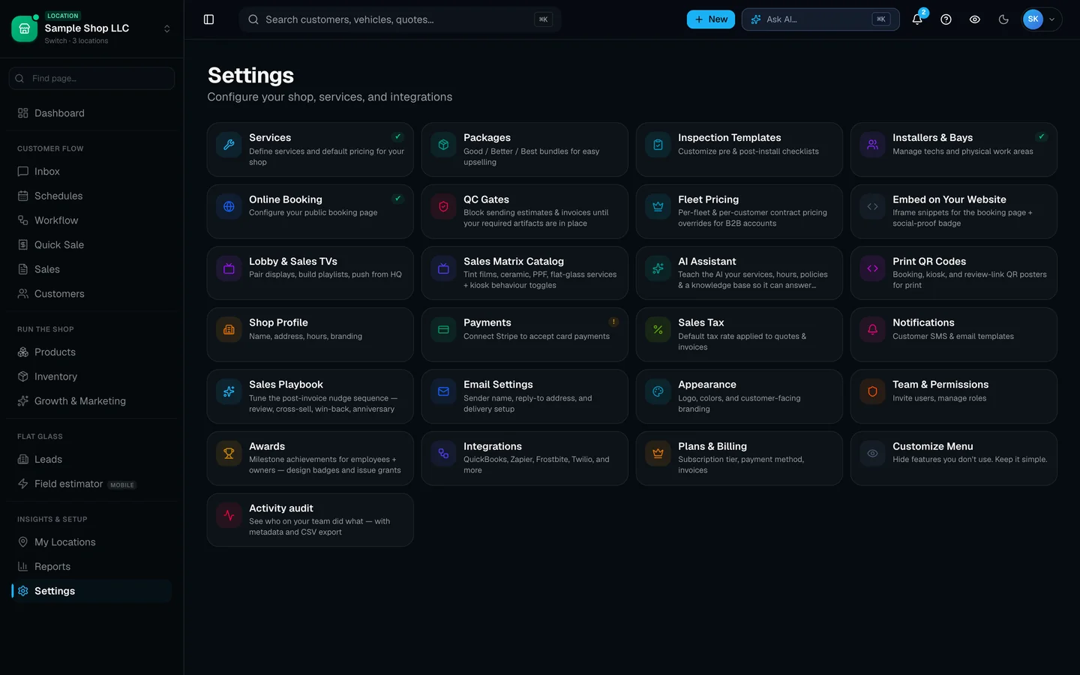This screenshot has height=675, width=1080.
Task: Click the Customize Menu eye icon
Action: coord(872,453)
